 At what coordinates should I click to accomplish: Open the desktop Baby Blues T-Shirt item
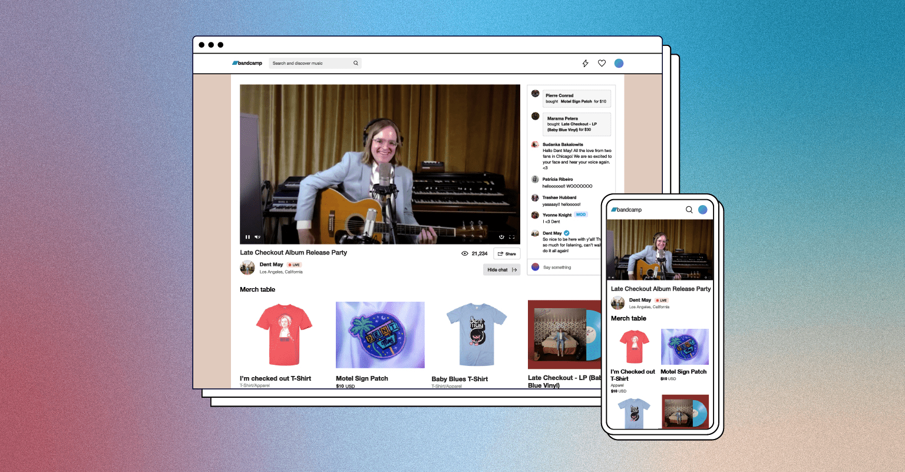pos(476,335)
